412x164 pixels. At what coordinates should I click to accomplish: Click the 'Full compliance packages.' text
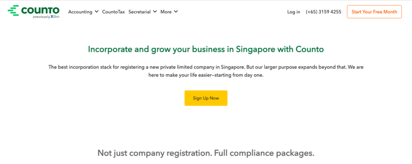pyautogui.click(x=264, y=153)
